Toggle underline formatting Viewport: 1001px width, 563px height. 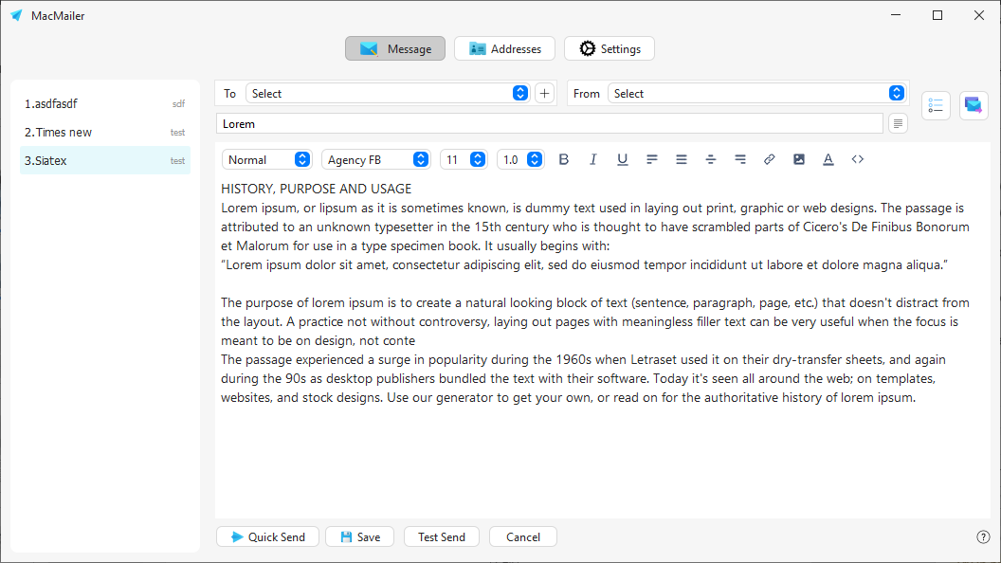pyautogui.click(x=622, y=159)
